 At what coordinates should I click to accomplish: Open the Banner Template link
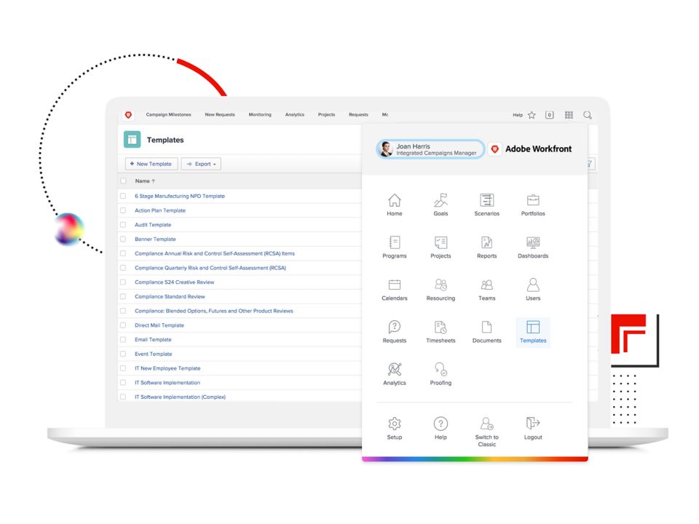tap(155, 239)
